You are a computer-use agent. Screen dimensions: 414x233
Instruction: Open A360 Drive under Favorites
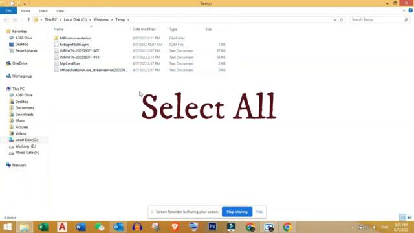pos(24,38)
